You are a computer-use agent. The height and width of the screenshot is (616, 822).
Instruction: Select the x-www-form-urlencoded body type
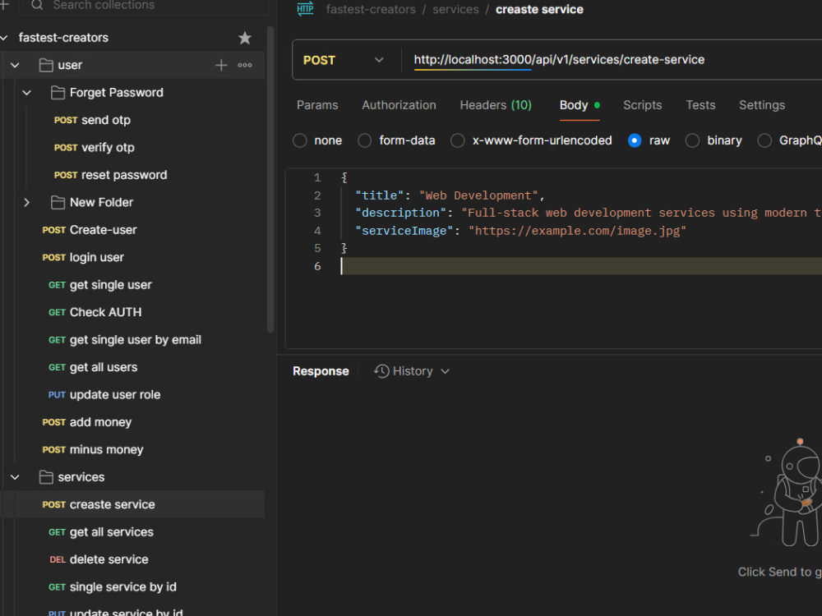[458, 140]
